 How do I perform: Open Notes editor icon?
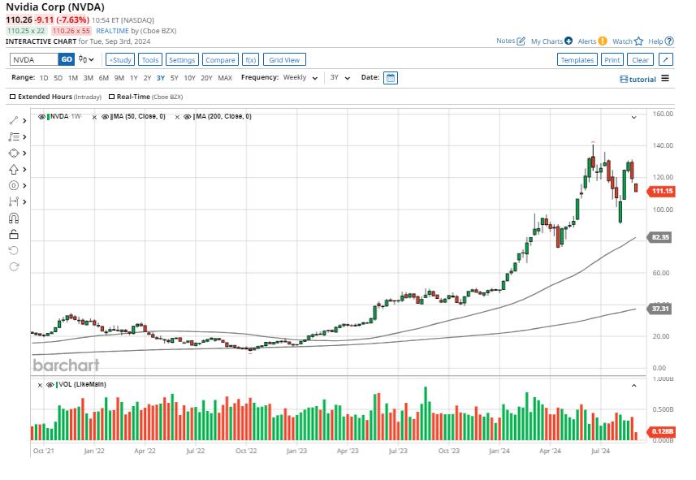521,41
